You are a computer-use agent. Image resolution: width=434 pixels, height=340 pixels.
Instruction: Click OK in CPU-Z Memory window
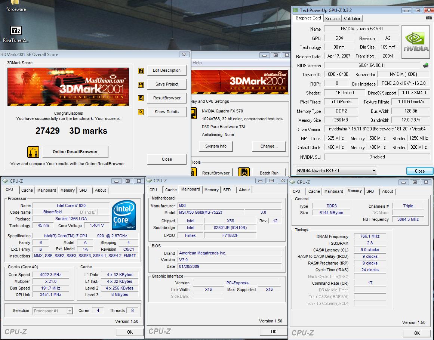(x=417, y=333)
